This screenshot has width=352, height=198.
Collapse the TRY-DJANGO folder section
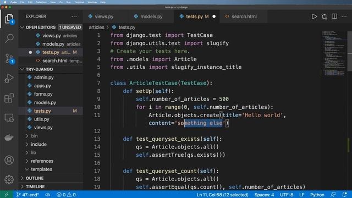[22, 69]
